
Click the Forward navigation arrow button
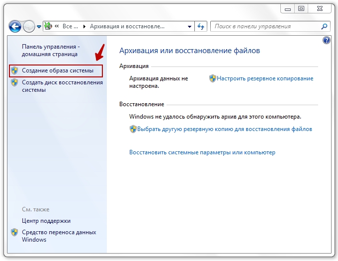click(29, 26)
